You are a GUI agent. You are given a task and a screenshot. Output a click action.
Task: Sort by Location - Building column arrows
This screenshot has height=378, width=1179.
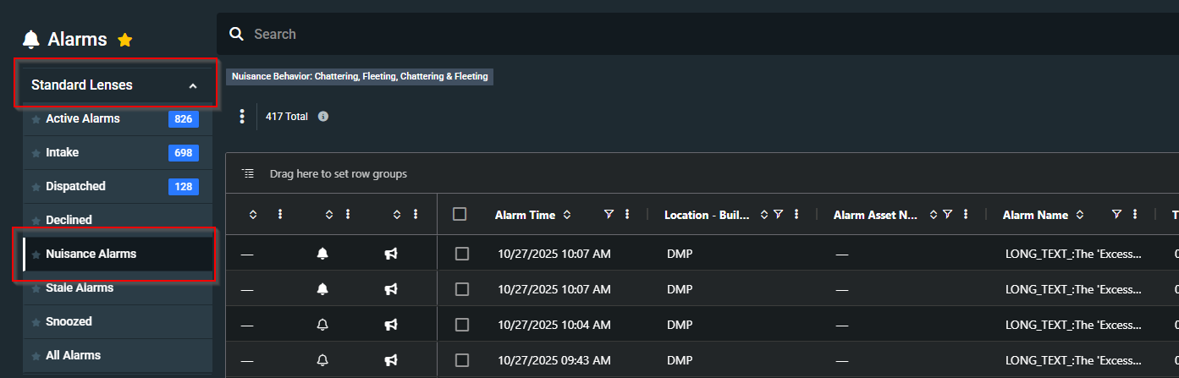click(763, 215)
